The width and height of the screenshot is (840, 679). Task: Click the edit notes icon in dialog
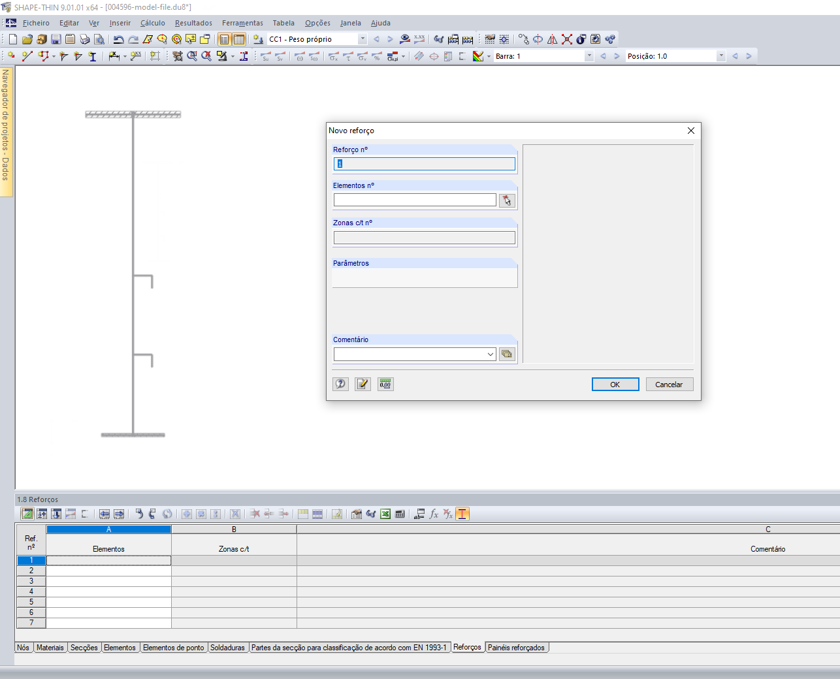coord(363,384)
